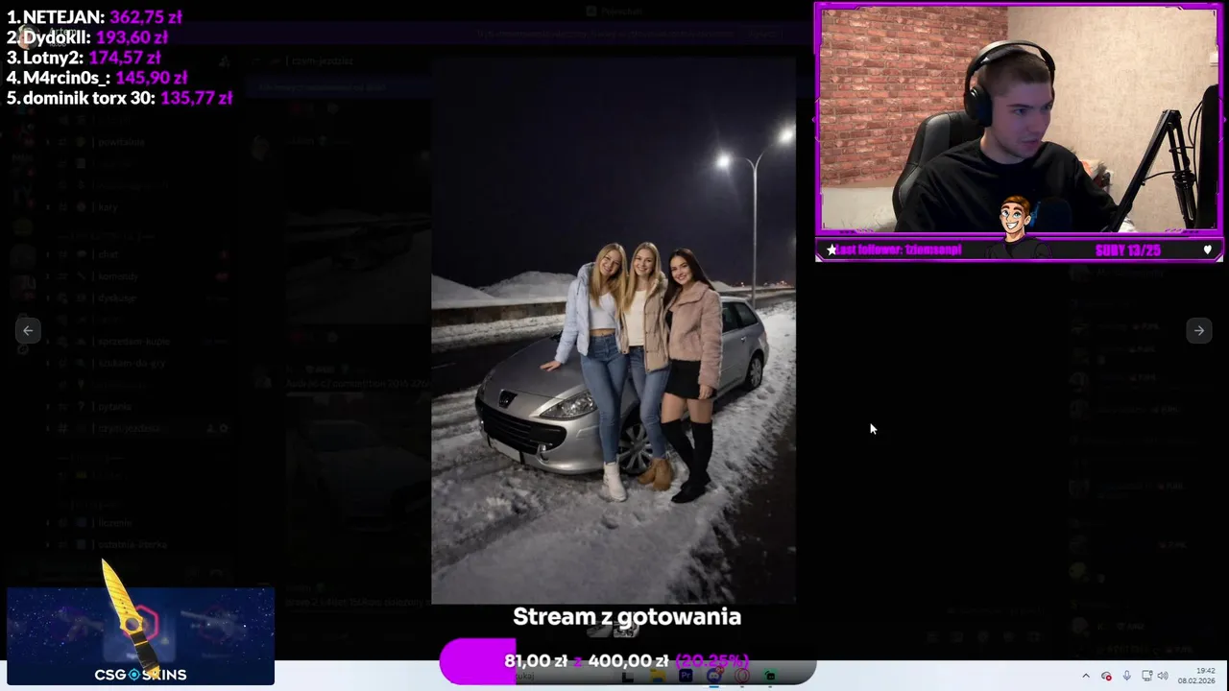Click the 'Last follower' label on the overlay
The height and width of the screenshot is (691, 1229).
(x=898, y=250)
